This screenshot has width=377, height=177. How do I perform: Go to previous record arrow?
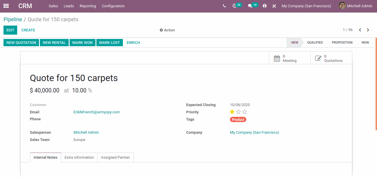pyautogui.click(x=360, y=30)
